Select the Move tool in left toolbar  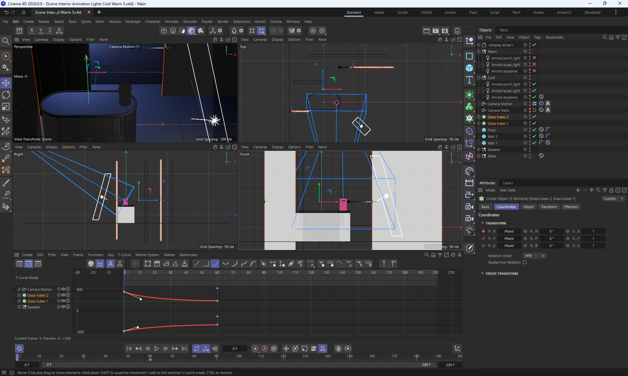(6, 83)
